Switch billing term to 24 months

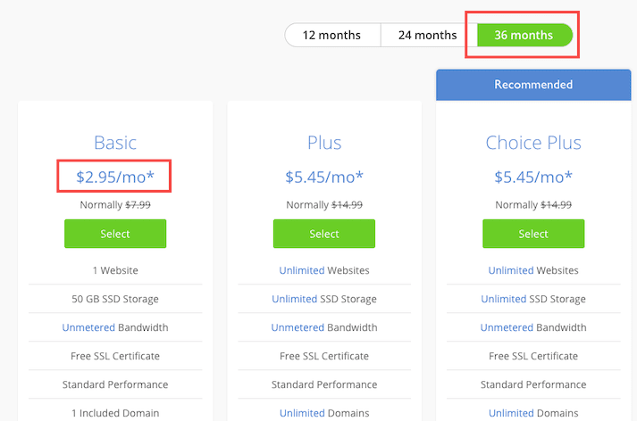point(428,36)
